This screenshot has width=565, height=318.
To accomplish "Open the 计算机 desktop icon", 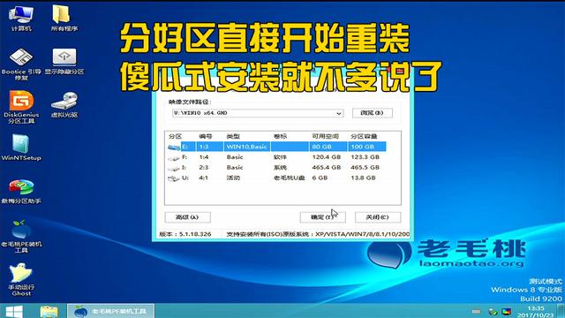I will [21, 18].
